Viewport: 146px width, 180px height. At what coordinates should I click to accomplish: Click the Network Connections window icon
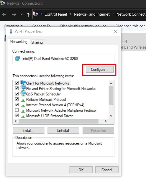click(x=3, y=3)
